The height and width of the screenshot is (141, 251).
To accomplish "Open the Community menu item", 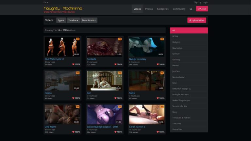I will 179,9.
